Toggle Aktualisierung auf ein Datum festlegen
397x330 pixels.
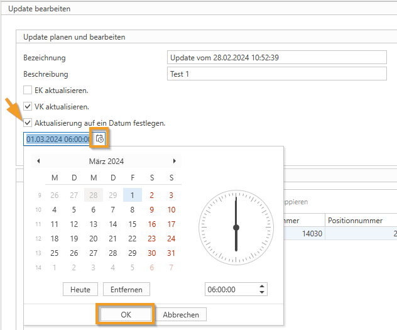pyautogui.click(x=28, y=123)
